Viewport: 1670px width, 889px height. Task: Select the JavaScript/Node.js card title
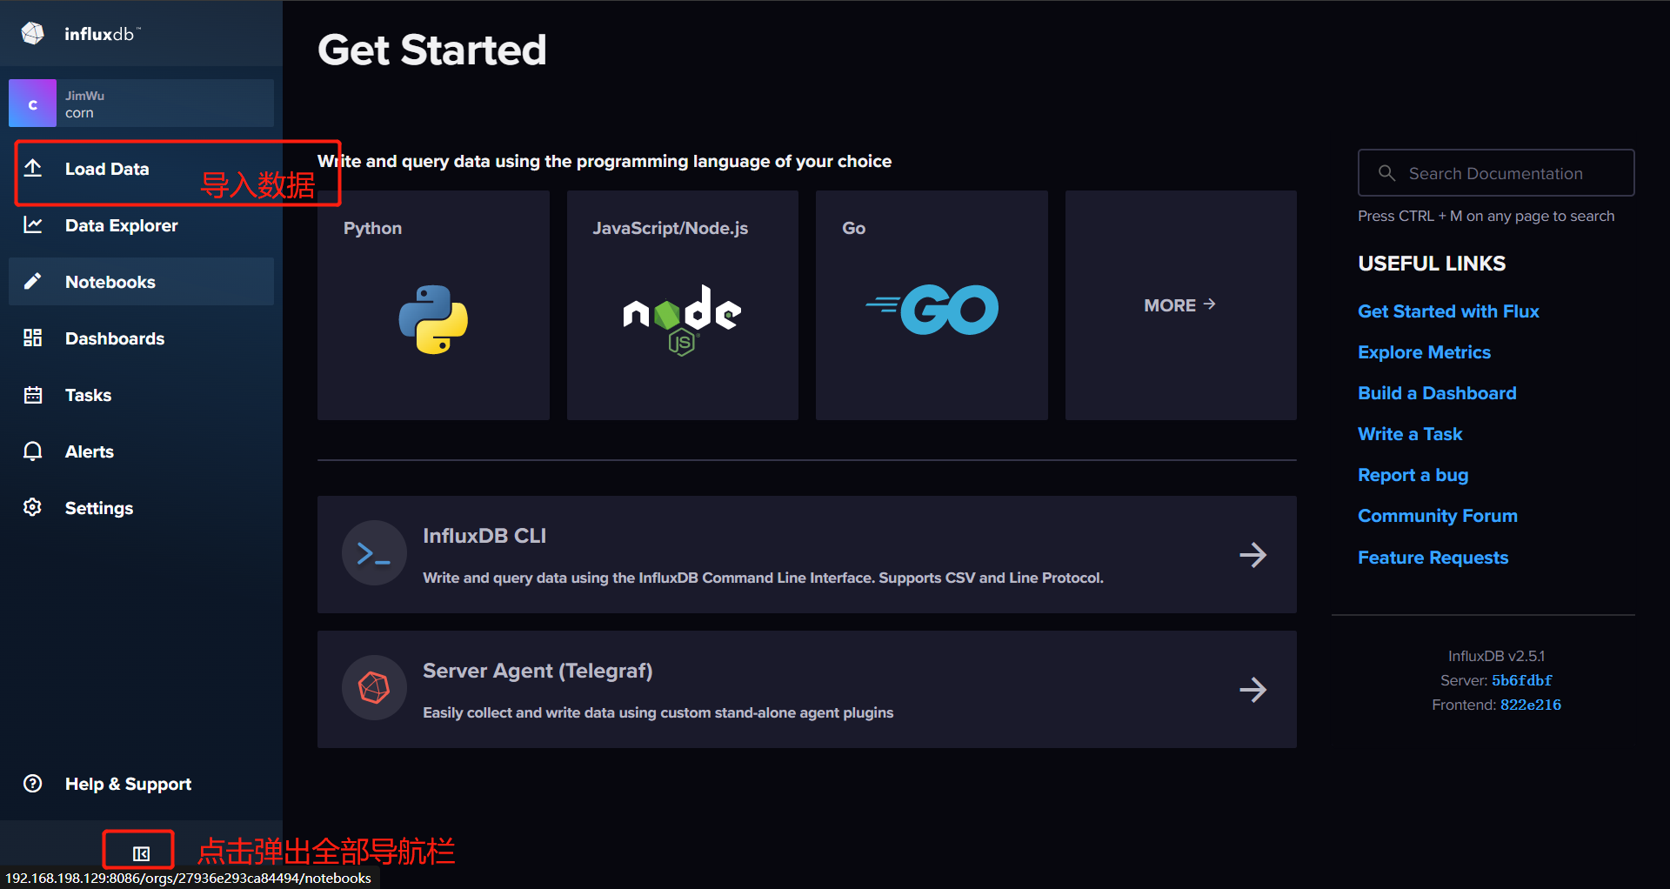(670, 228)
